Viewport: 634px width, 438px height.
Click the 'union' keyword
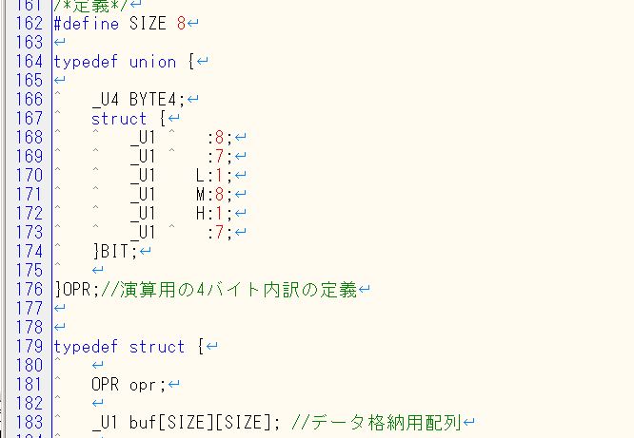[152, 62]
